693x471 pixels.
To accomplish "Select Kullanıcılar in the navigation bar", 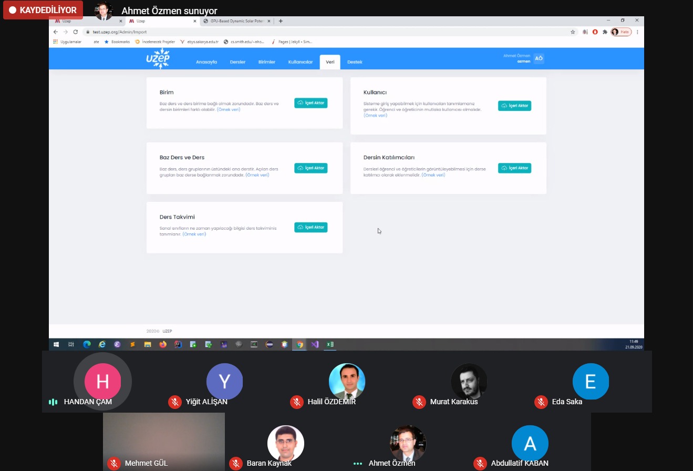I will [301, 62].
